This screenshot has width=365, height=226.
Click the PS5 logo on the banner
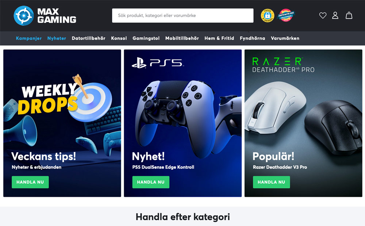click(158, 63)
